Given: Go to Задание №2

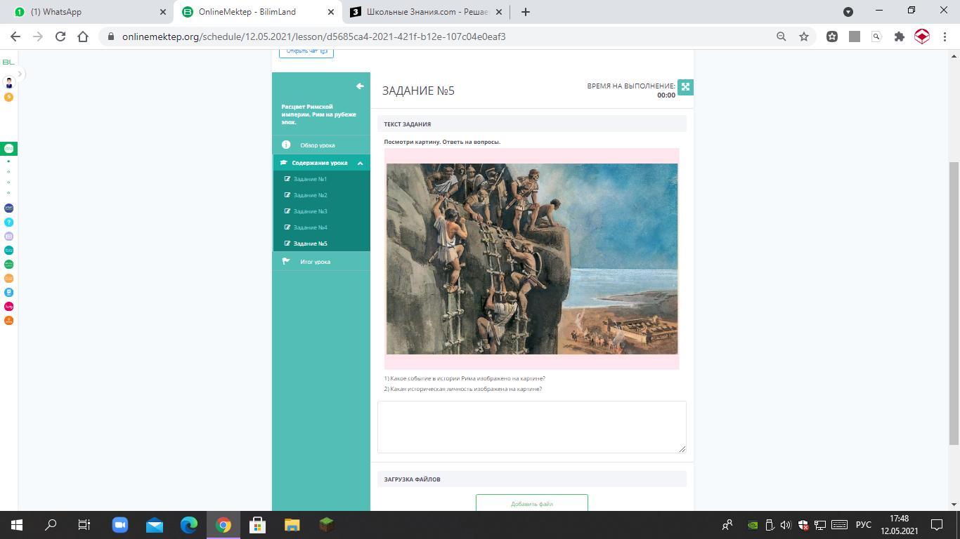Looking at the screenshot, I should tap(310, 195).
